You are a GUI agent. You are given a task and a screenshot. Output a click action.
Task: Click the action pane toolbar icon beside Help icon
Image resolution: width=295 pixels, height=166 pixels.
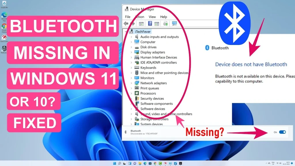(157, 24)
